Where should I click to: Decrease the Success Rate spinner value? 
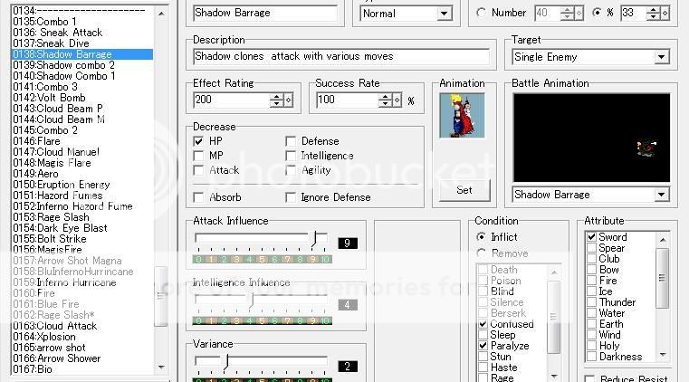tap(391, 104)
